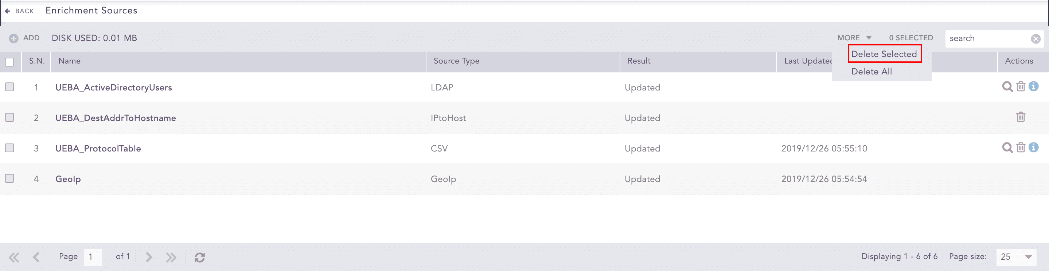Image resolution: width=1049 pixels, height=271 pixels.
Task: Click the delete icon for GeoIp row
Action: (1021, 178)
